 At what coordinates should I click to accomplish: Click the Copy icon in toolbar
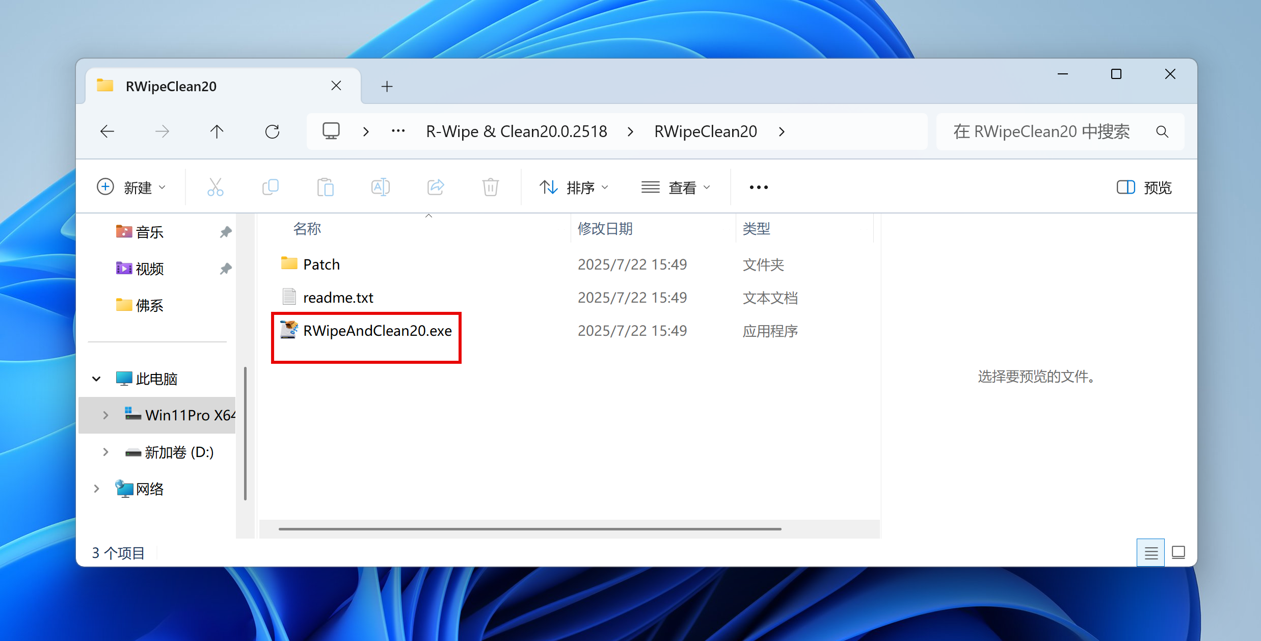click(270, 187)
